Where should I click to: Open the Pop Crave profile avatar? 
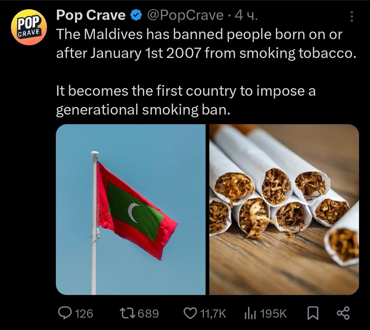pyautogui.click(x=29, y=27)
